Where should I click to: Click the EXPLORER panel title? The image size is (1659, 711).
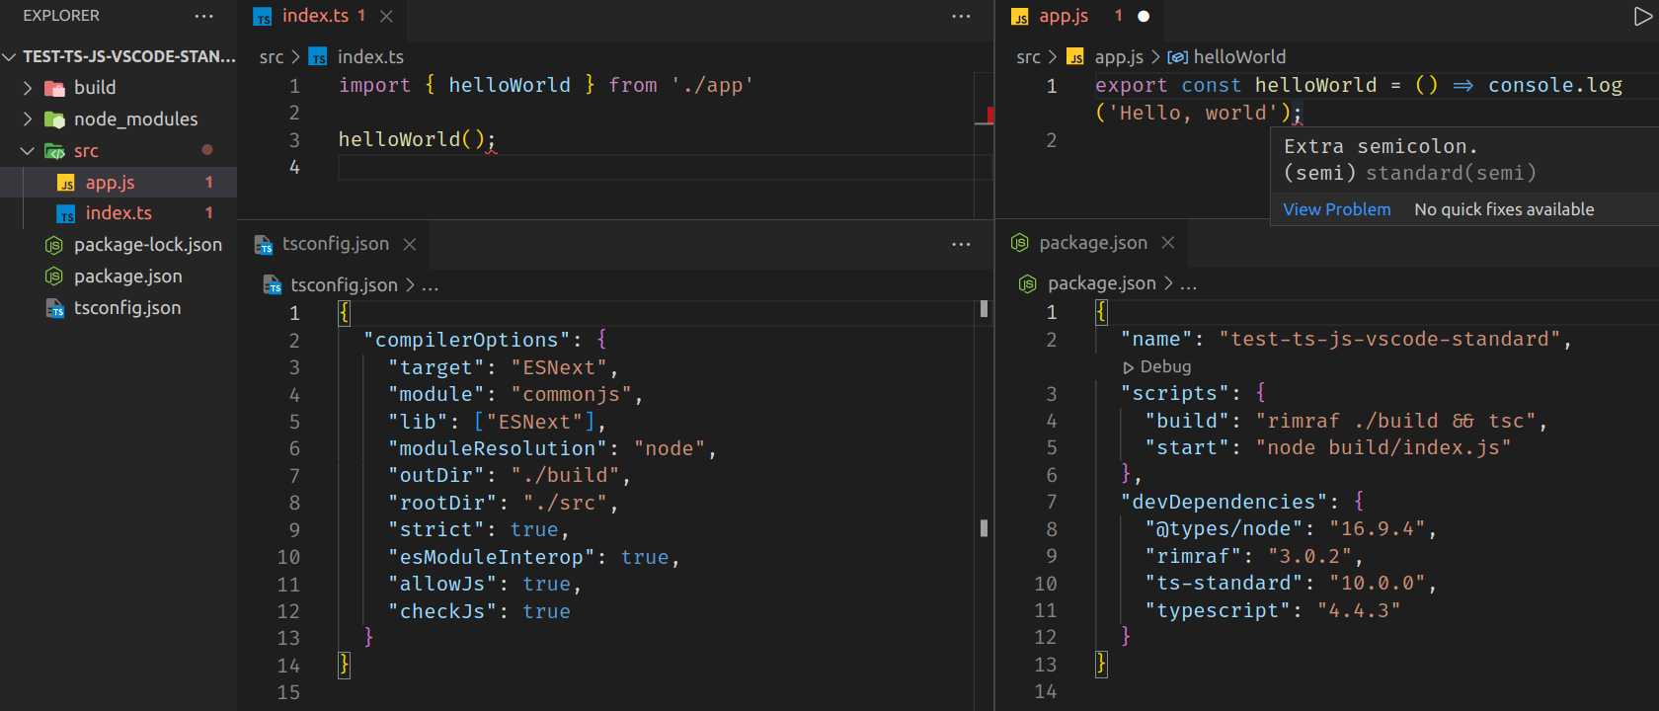tap(61, 16)
